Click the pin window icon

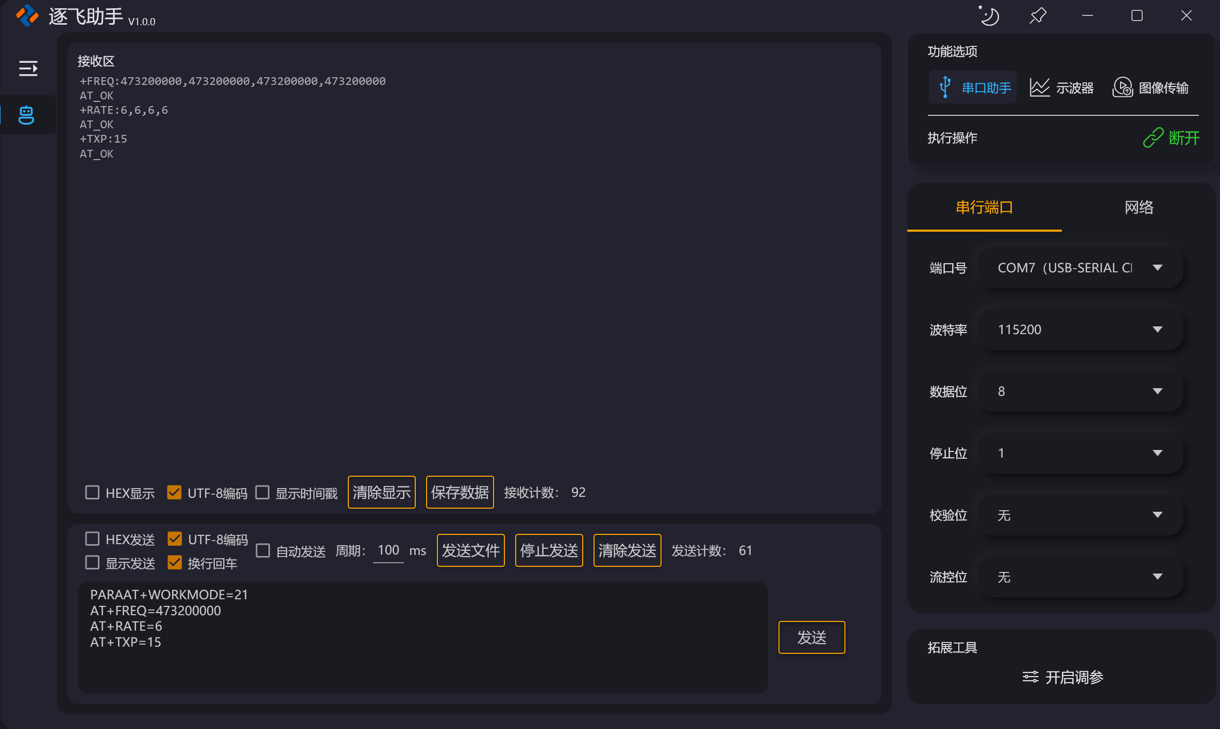pyautogui.click(x=1038, y=16)
